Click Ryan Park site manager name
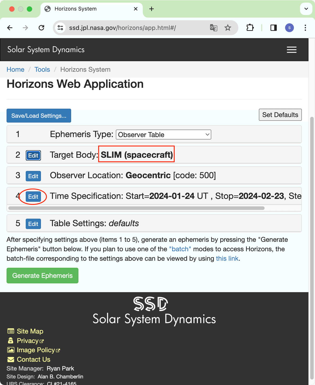 pyautogui.click(x=60, y=368)
